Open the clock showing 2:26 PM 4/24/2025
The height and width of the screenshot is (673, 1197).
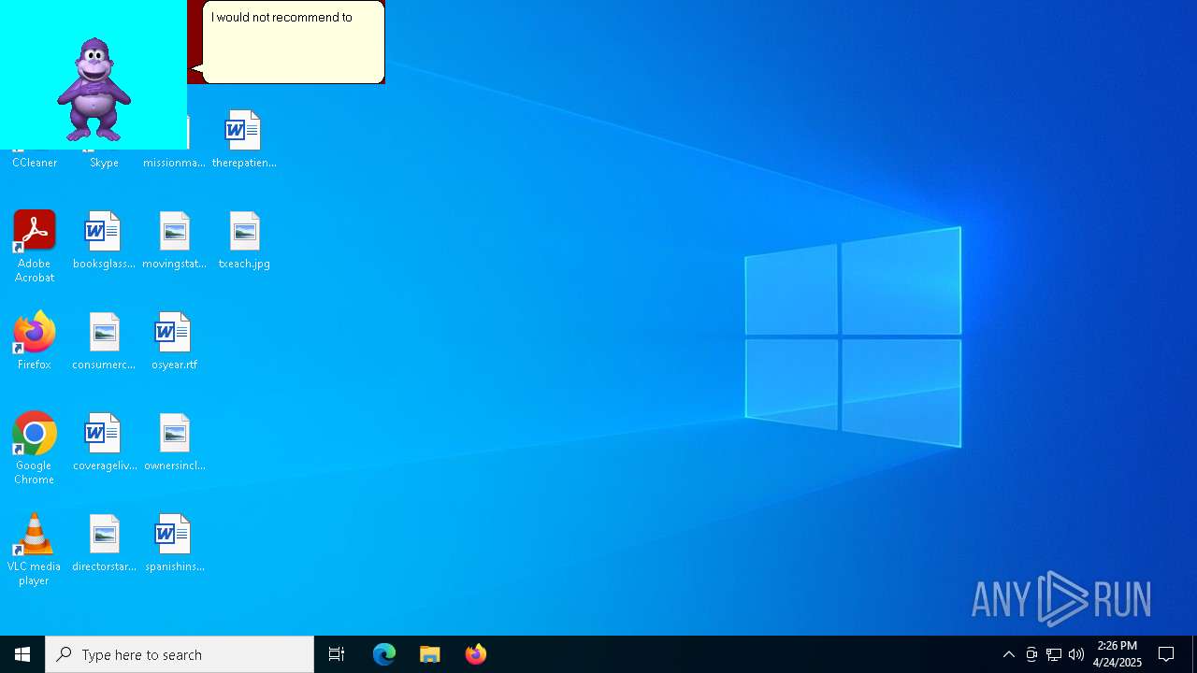pyautogui.click(x=1118, y=654)
